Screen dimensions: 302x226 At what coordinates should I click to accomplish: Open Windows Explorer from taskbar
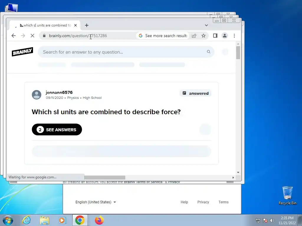tap(45, 220)
